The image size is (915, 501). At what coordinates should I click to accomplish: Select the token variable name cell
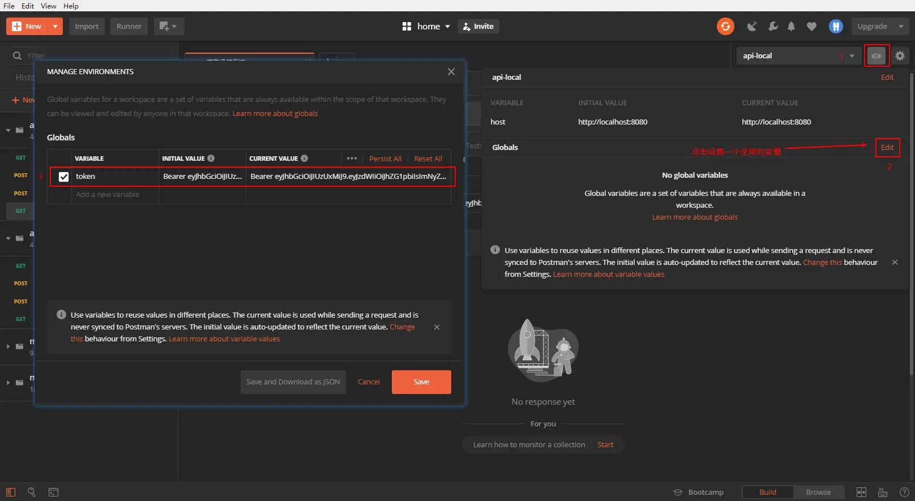point(115,177)
